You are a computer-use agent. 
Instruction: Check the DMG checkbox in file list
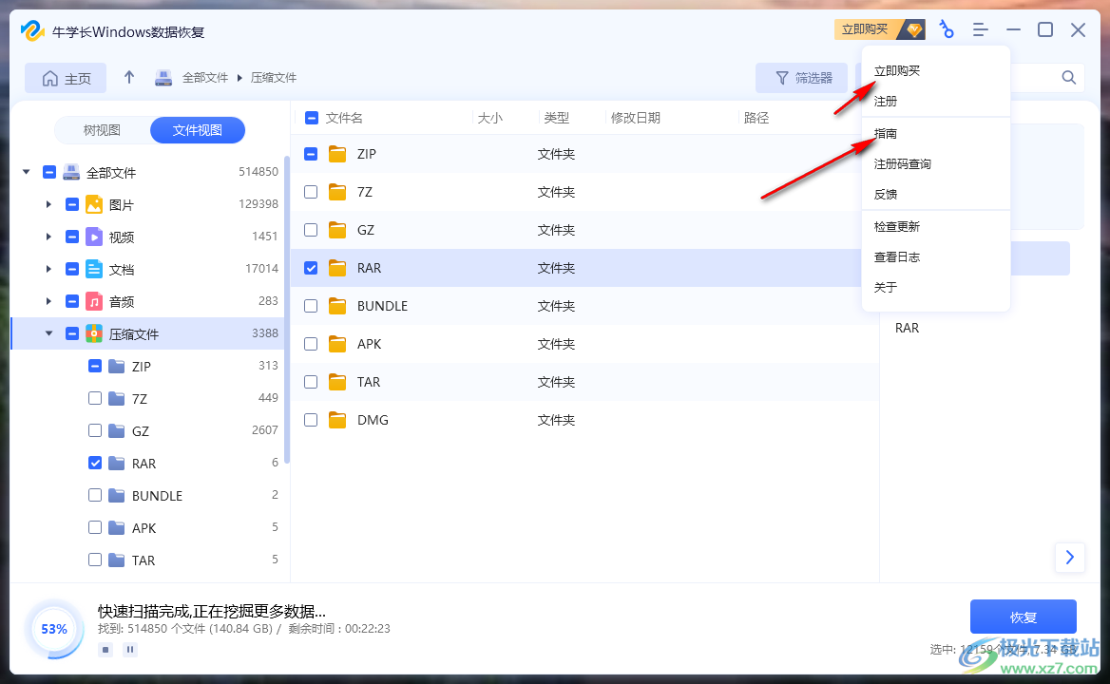[x=311, y=420]
